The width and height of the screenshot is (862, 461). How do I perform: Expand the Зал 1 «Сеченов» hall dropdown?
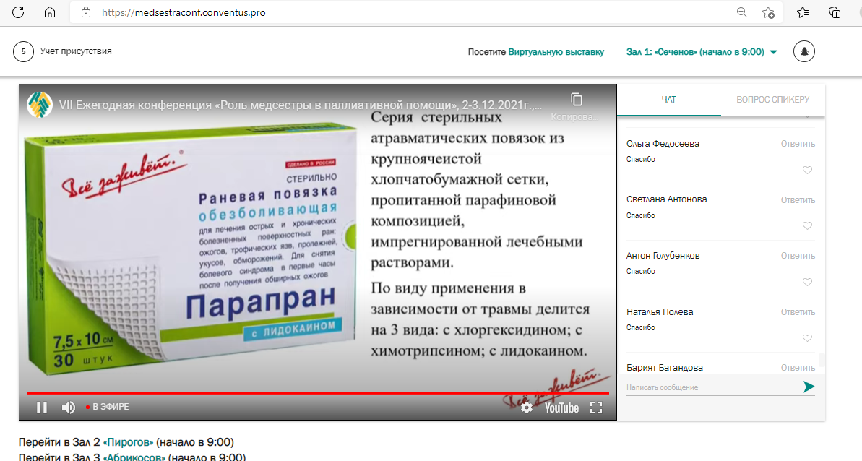click(702, 51)
